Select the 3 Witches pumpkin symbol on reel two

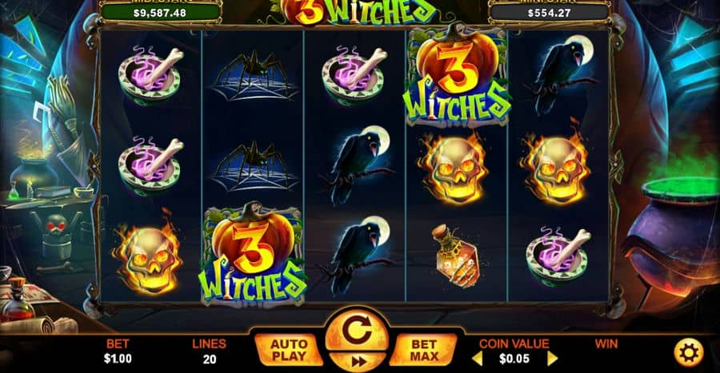253,253
